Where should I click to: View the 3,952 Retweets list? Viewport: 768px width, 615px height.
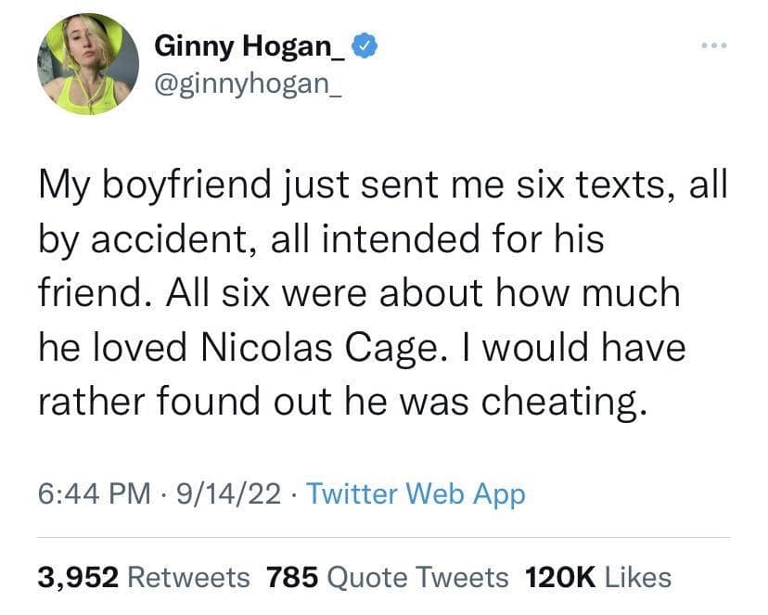(144, 577)
